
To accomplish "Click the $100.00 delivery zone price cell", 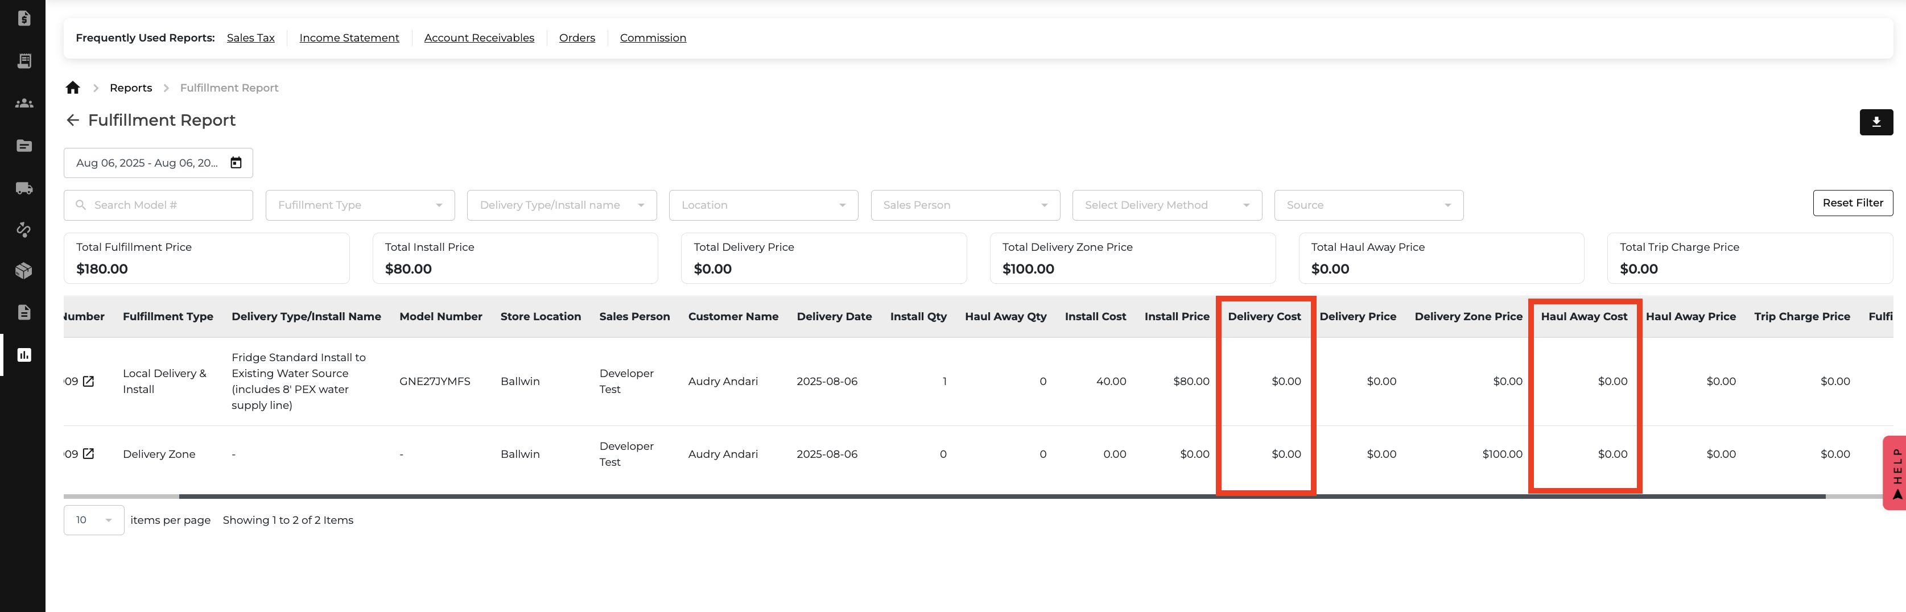I will [x=1502, y=454].
